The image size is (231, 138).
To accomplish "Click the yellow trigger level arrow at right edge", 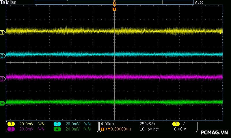I will pos(221,33).
